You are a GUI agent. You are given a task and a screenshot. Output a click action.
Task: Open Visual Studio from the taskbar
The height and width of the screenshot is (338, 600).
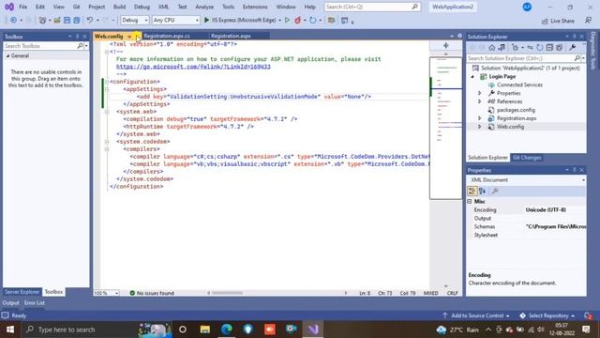coord(313,330)
